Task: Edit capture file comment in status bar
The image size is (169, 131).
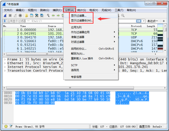Action: (11, 126)
